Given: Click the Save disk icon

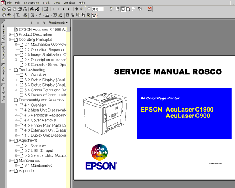Looking at the screenshot, I should coord(14,9).
